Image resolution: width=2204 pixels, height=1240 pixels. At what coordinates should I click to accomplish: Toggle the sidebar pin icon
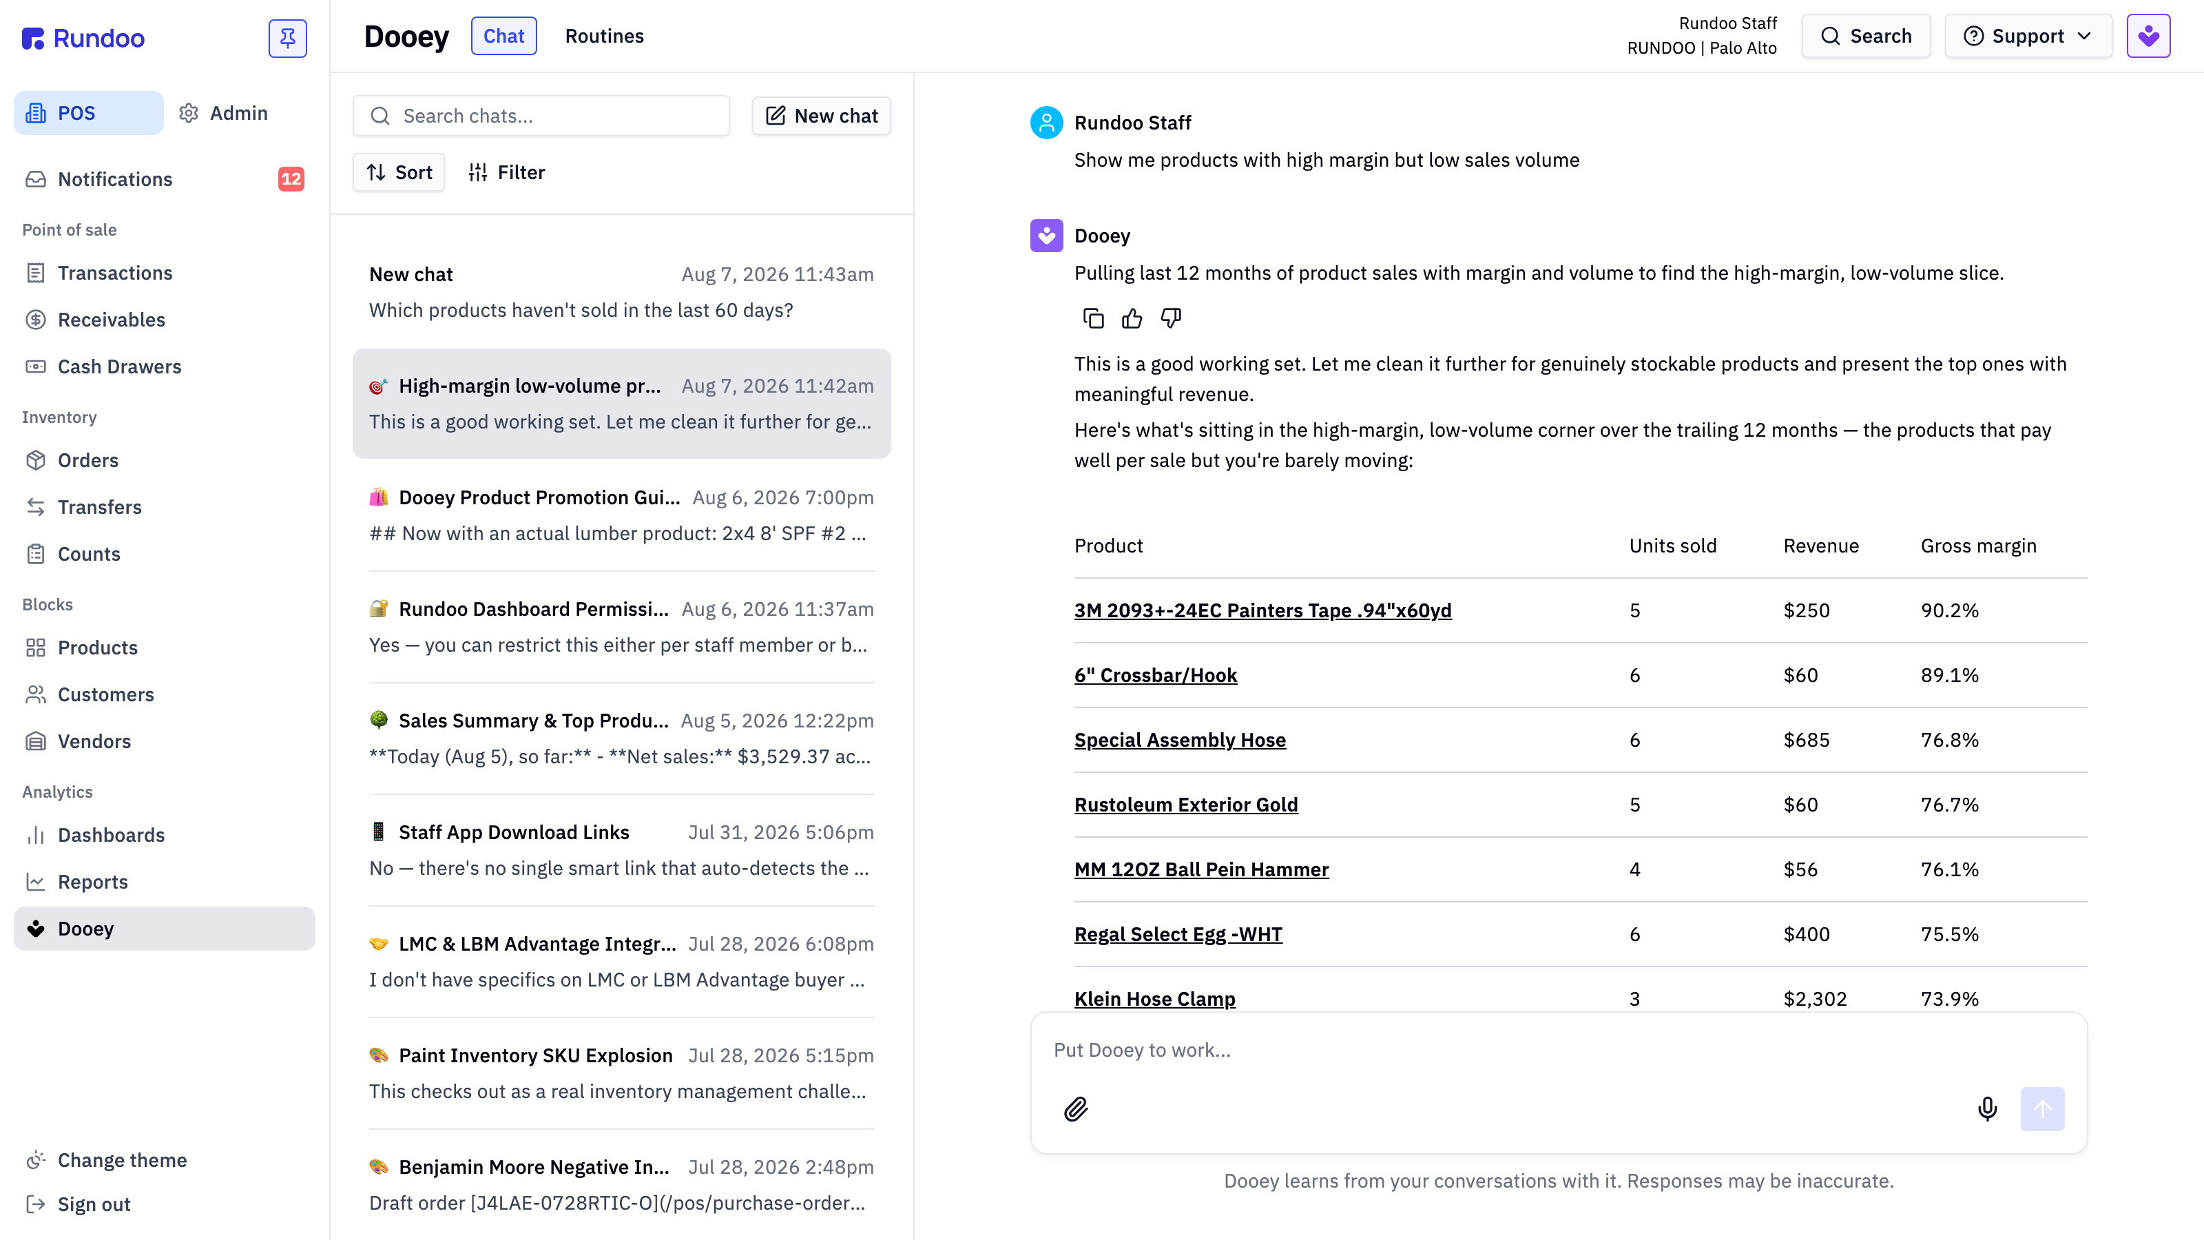(287, 38)
